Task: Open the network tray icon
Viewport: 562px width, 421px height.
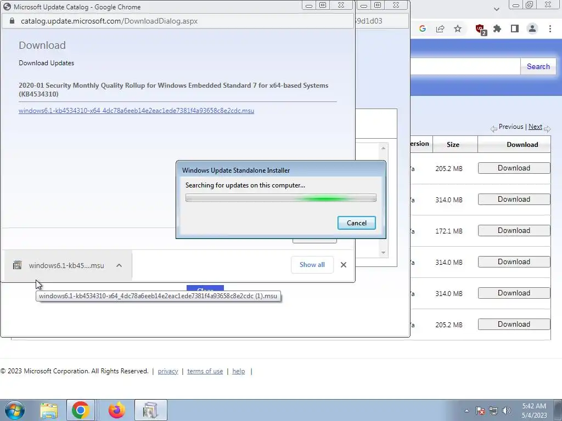Action: point(493,411)
